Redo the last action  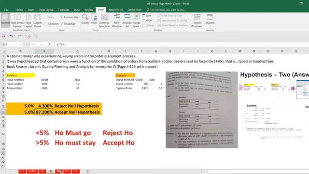tap(19, 36)
